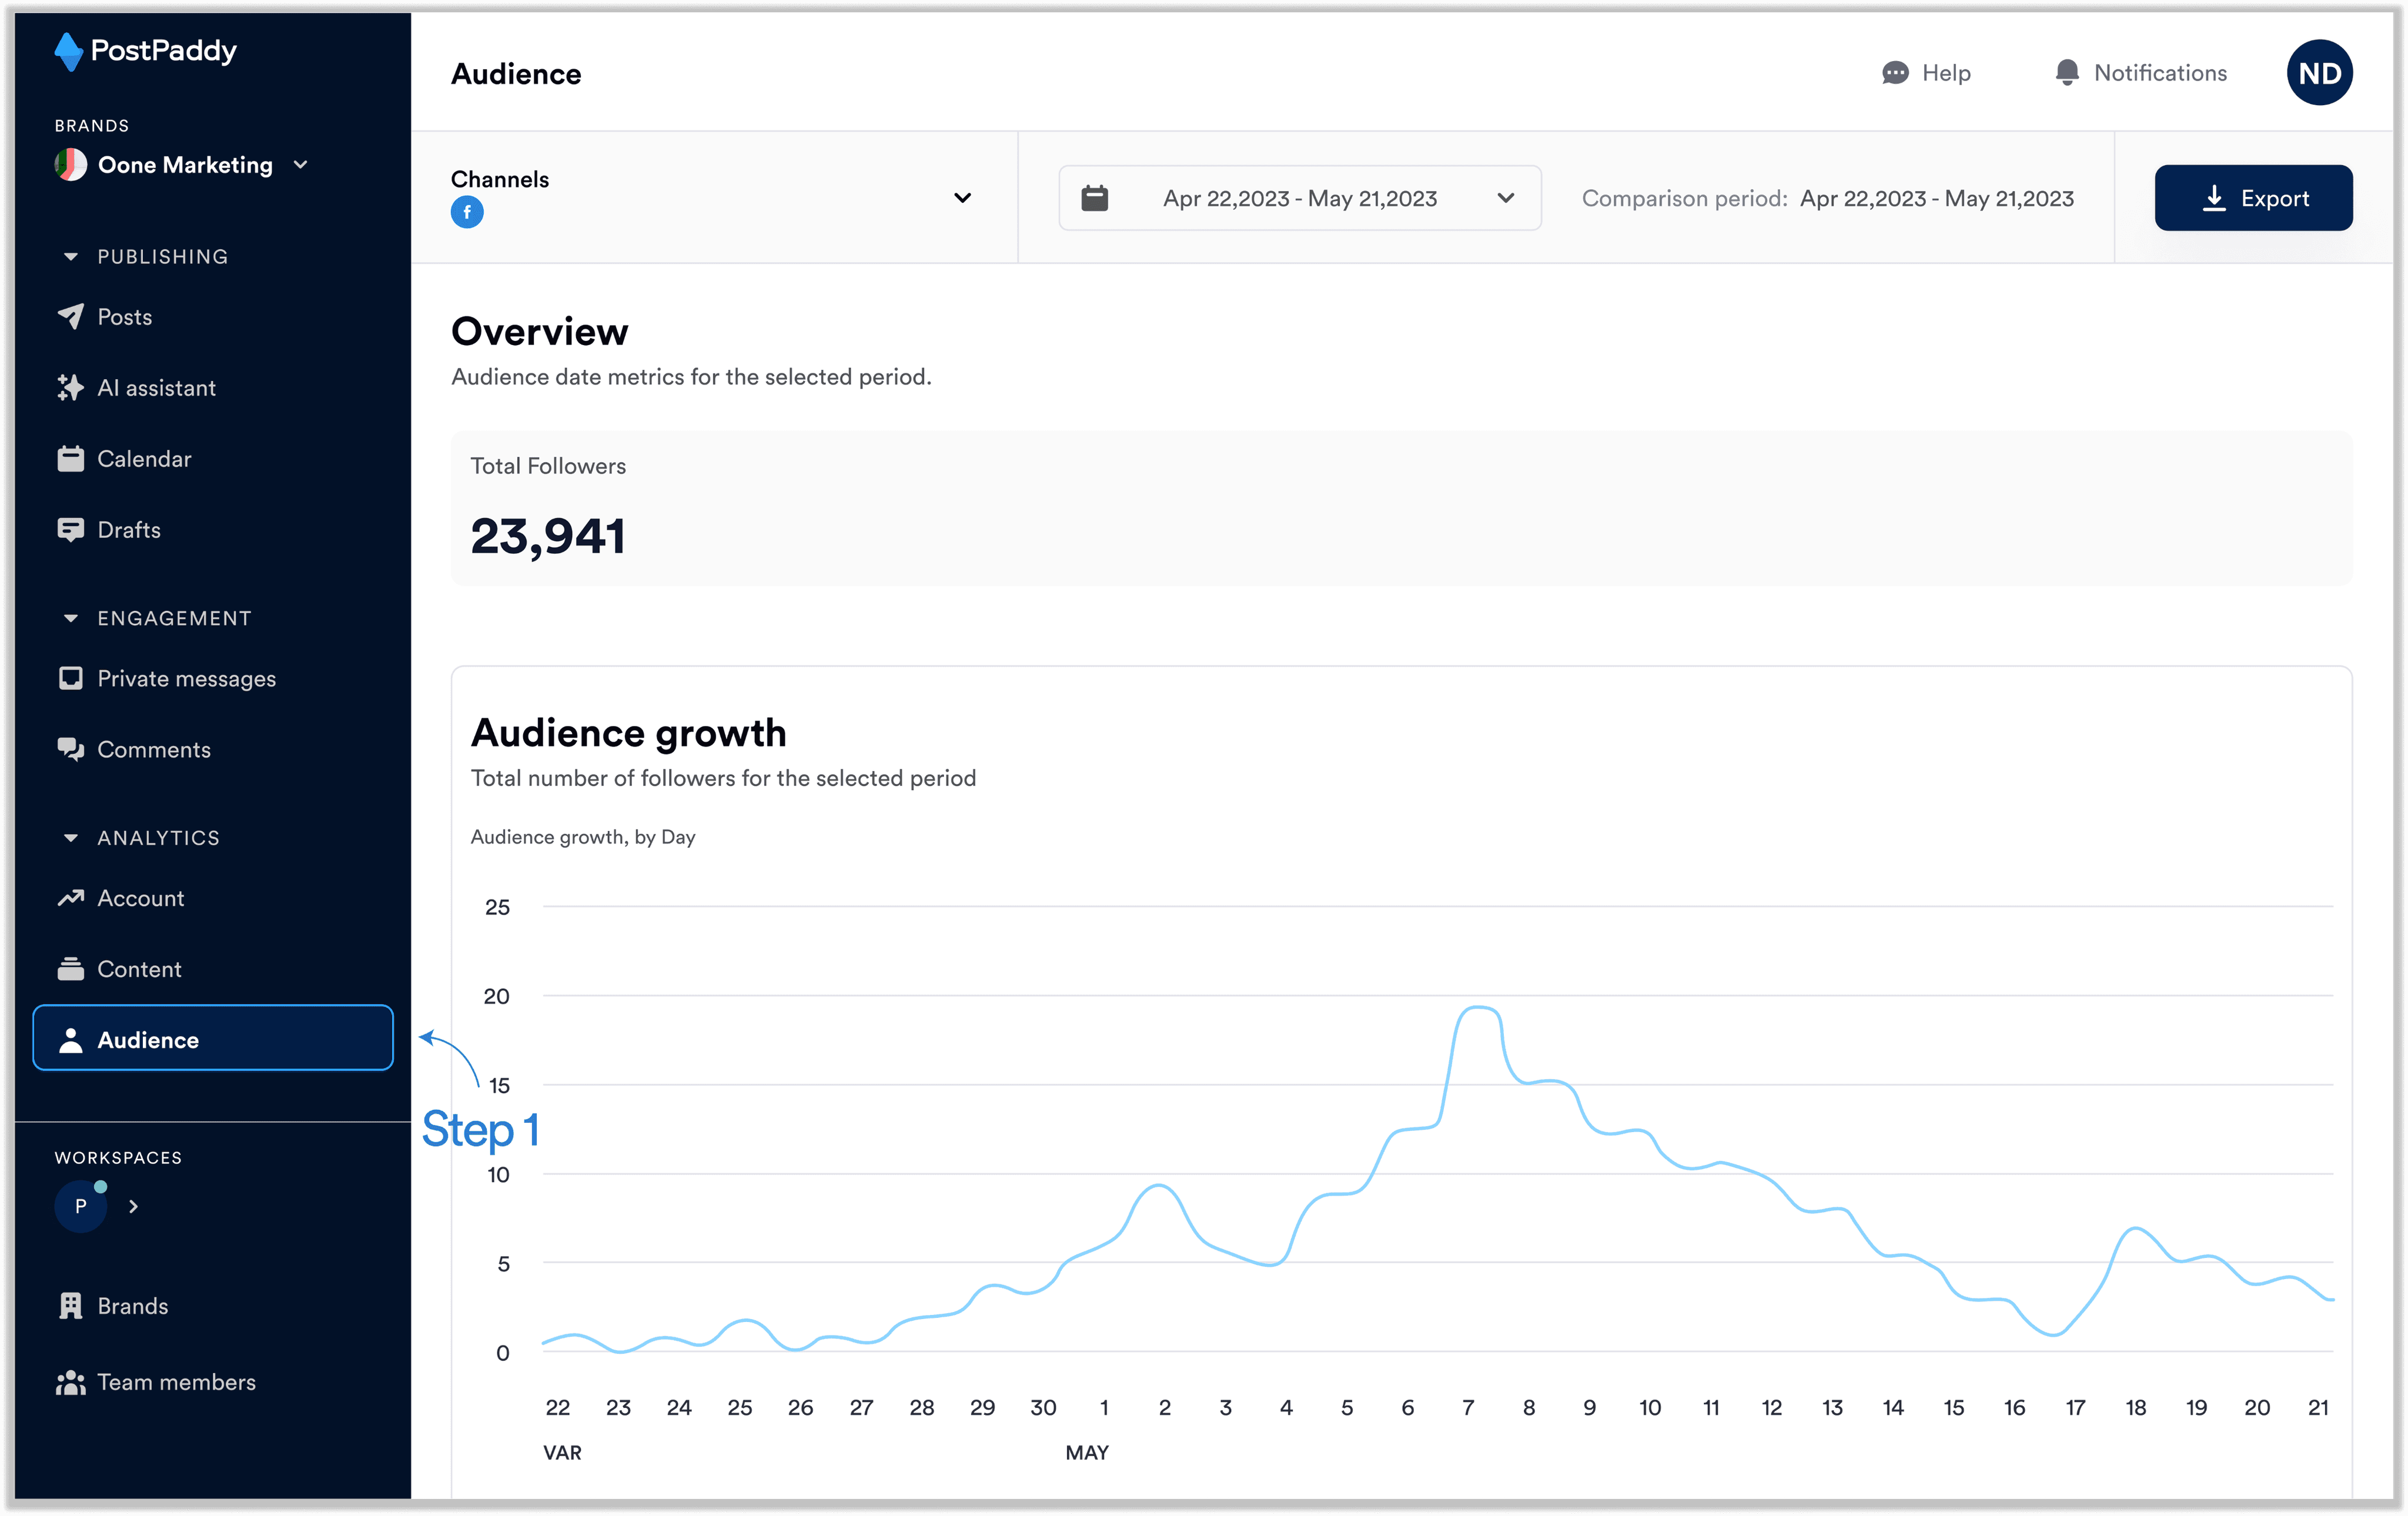2408x1516 pixels.
Task: Open the ND profile avatar
Action: (2319, 73)
